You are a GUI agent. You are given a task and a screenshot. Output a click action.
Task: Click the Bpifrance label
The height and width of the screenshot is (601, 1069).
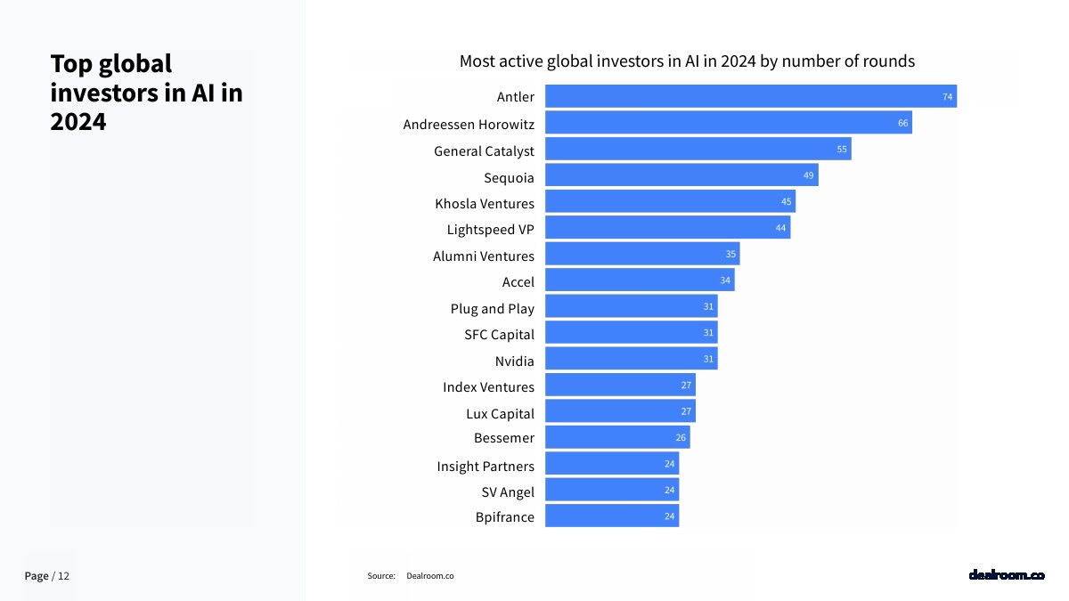pos(504,517)
